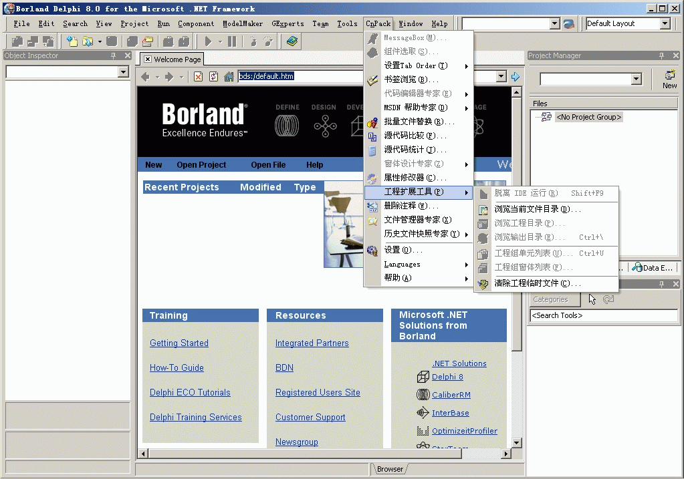Click the browser Home icon in Welcome Page toolbar

coord(229,77)
